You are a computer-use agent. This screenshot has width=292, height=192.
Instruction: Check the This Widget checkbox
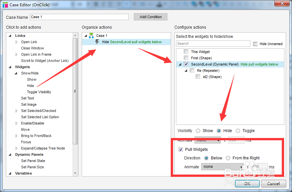pos(186,51)
